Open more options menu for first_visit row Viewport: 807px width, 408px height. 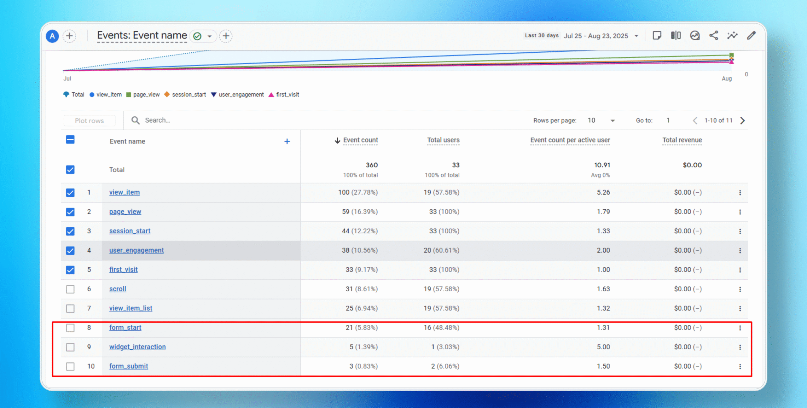click(x=740, y=270)
